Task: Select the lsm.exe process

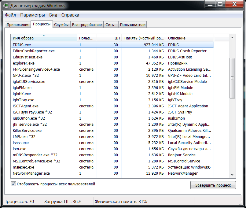Action: pos(112,149)
